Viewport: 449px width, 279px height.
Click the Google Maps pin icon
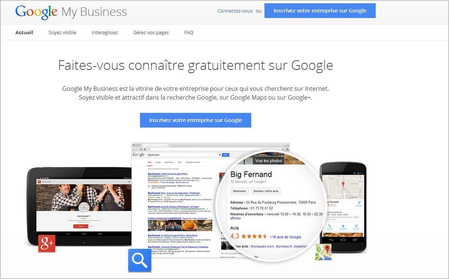323,252
